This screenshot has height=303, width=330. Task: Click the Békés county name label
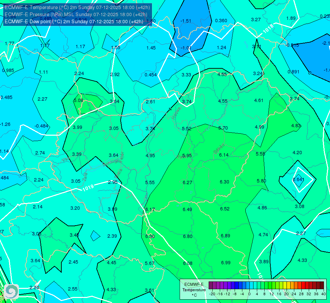(219, 149)
